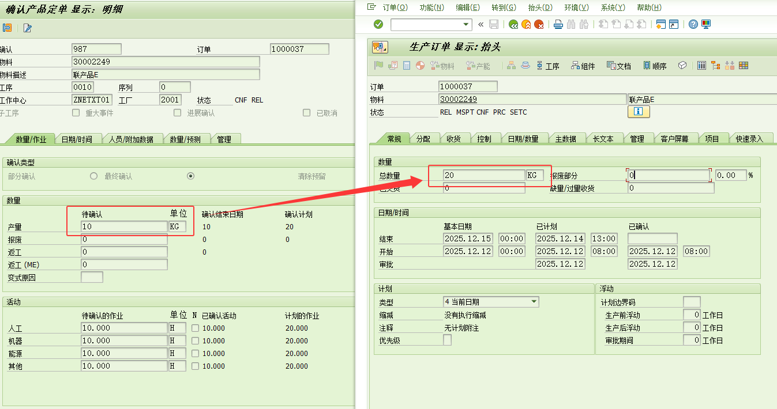777x409 pixels.
Task: Toggle the 进展确认 checkbox
Action: point(178,113)
